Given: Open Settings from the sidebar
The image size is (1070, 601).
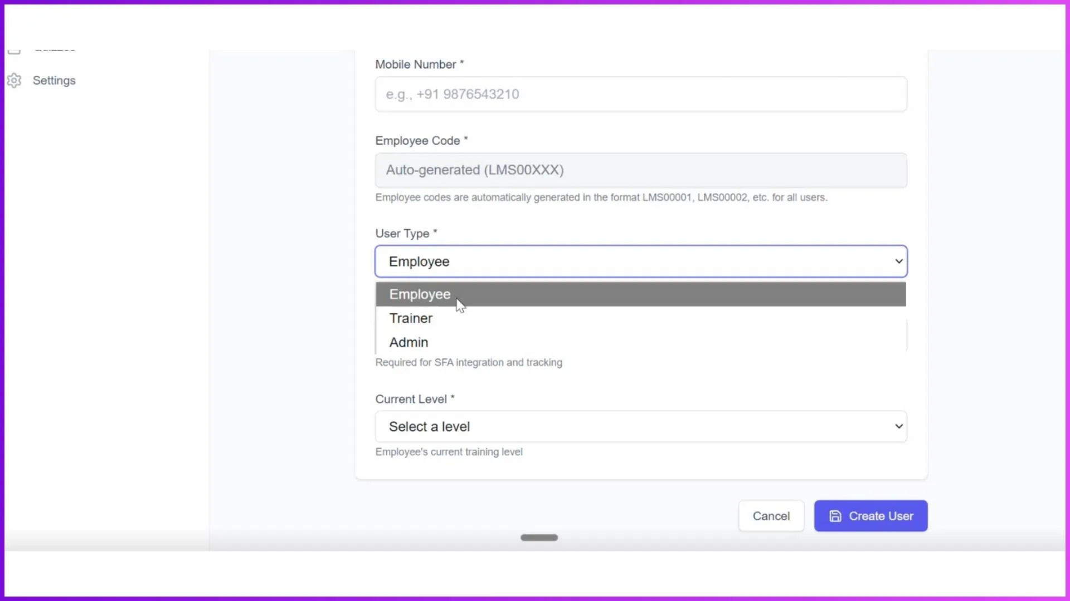Looking at the screenshot, I should 54,81.
